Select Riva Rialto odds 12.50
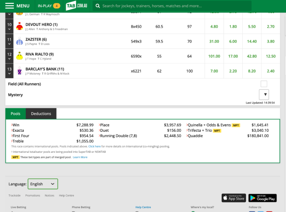The image size is (286, 212). coord(271,56)
